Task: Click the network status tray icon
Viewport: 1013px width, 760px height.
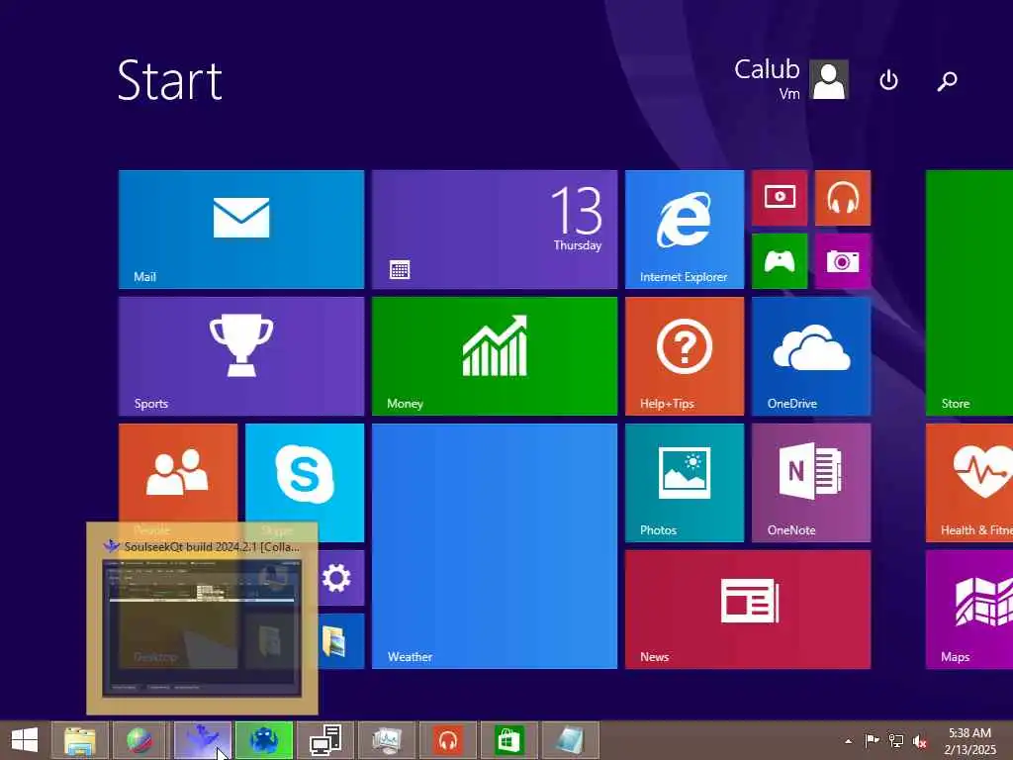Action: [x=896, y=740]
